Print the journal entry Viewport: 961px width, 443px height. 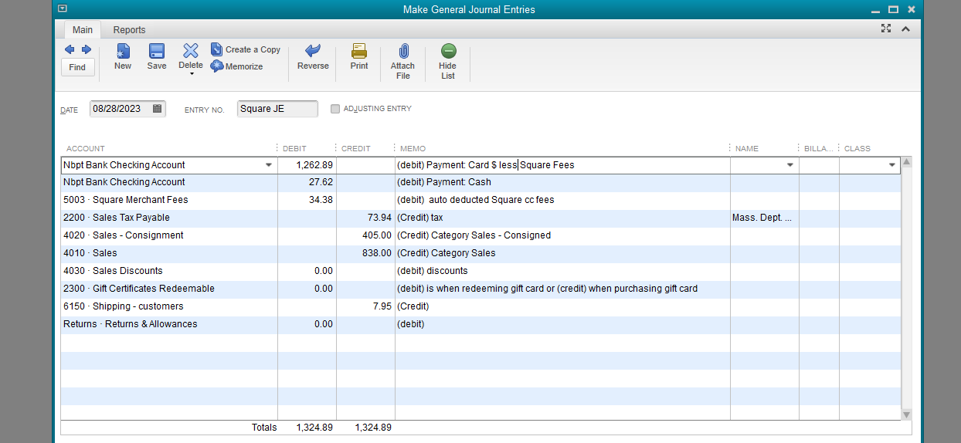click(359, 57)
